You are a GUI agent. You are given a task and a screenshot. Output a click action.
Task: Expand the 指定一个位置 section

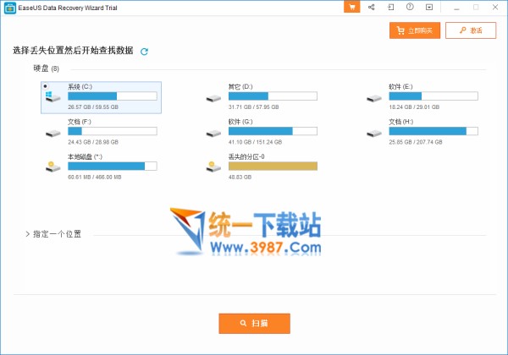(28, 234)
